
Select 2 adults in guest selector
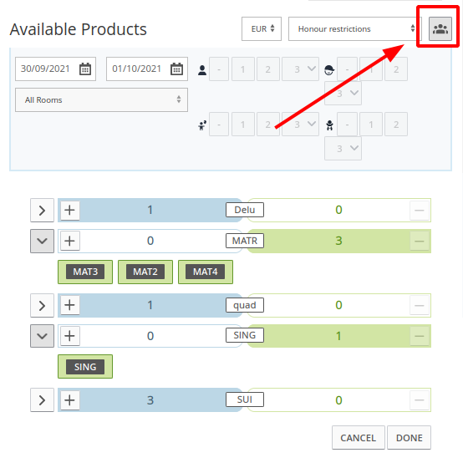(x=267, y=69)
